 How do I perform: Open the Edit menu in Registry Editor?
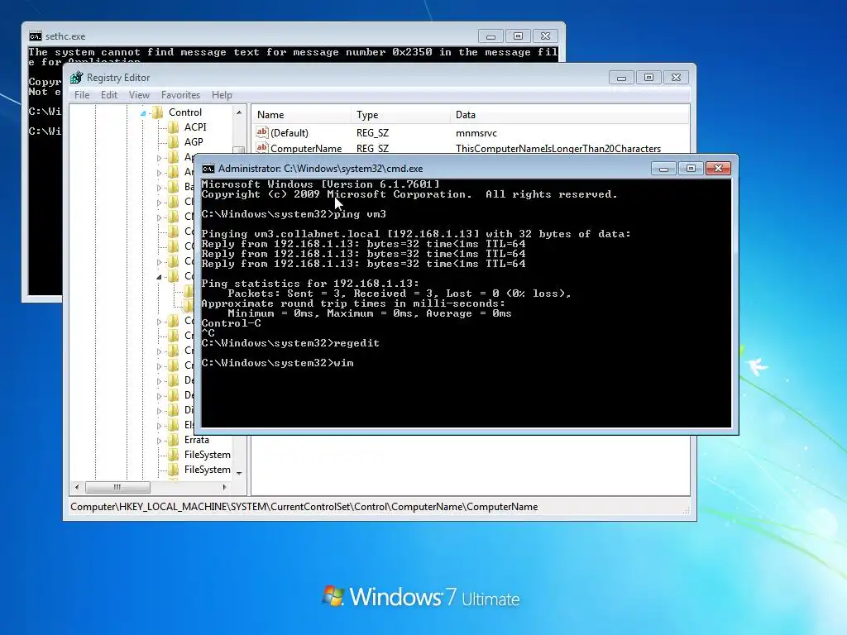[x=109, y=95]
